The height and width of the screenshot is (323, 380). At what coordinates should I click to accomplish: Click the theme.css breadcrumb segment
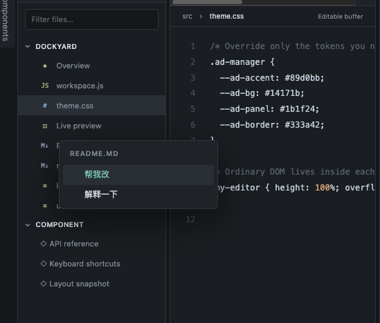226,16
